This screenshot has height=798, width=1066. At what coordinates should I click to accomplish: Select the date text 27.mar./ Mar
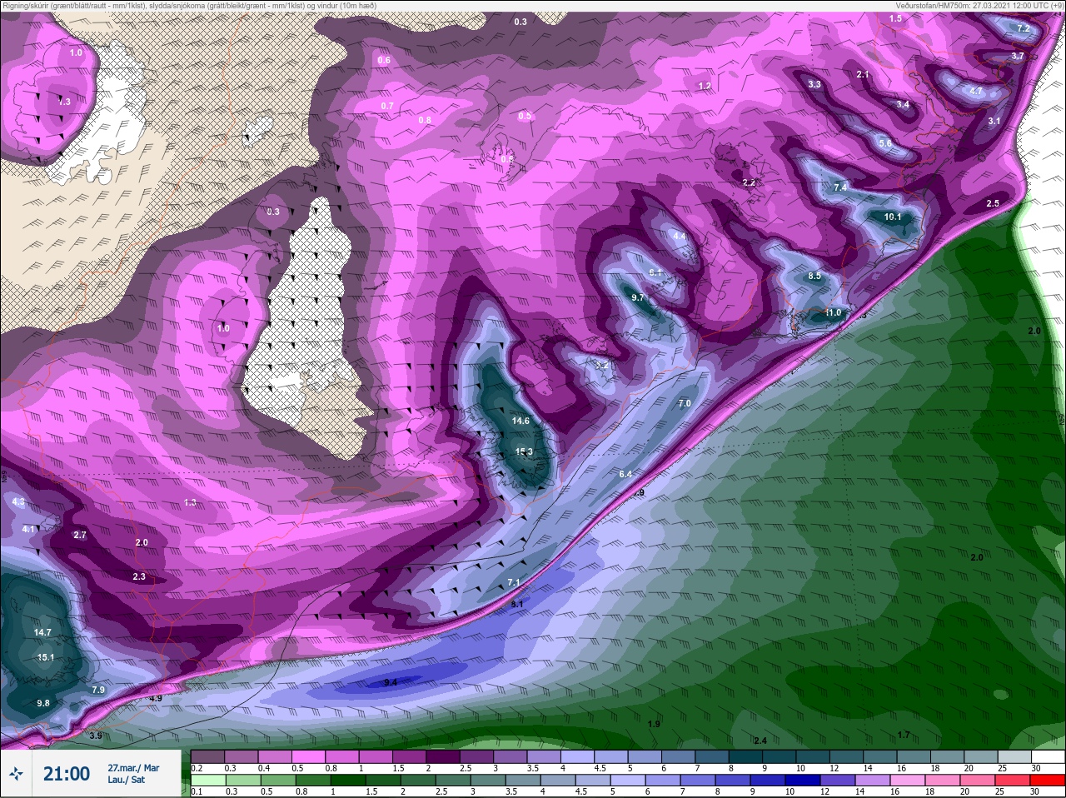tap(133, 768)
